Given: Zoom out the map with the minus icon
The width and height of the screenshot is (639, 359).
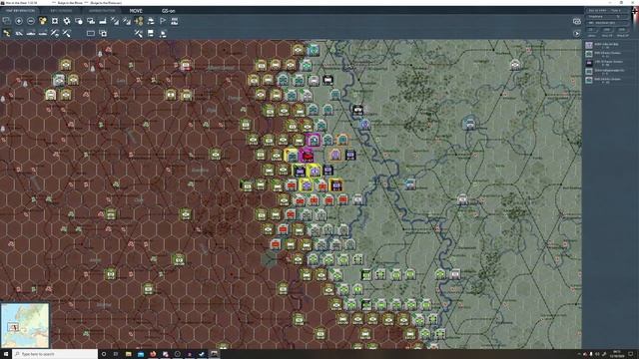Looking at the screenshot, I should coord(31,21).
